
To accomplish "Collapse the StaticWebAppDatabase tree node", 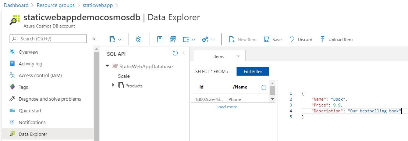I will point(107,66).
